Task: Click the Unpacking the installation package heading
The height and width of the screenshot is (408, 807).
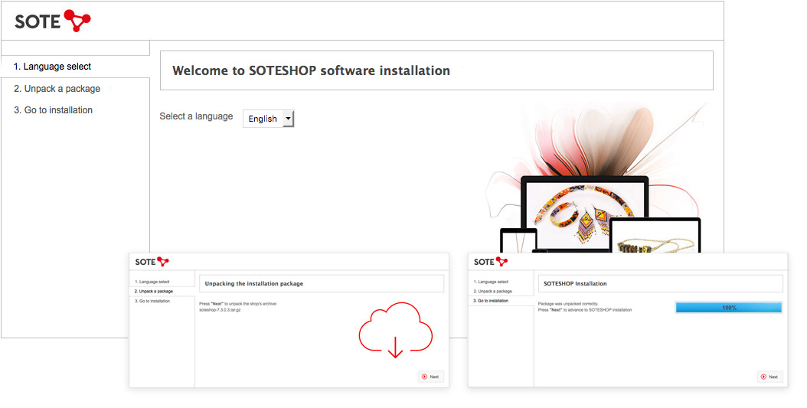Action: (253, 283)
